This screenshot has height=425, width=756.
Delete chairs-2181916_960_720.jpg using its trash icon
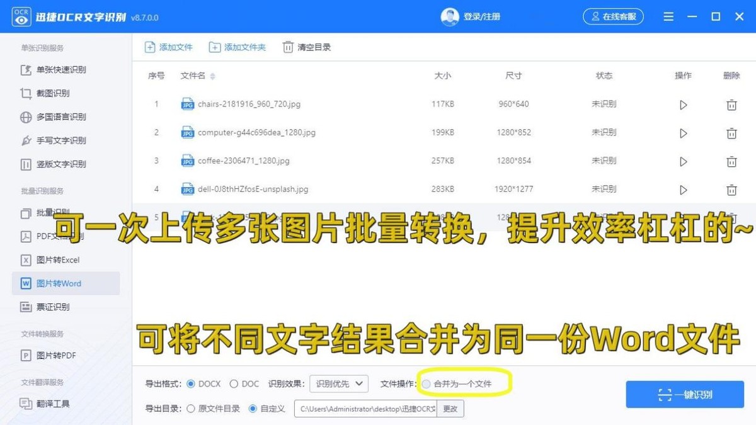[731, 104]
